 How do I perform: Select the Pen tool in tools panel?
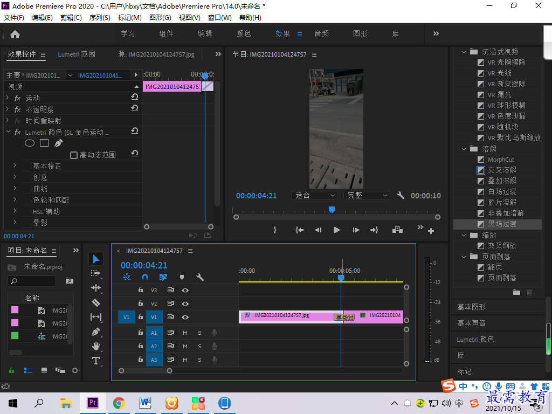coord(96,332)
